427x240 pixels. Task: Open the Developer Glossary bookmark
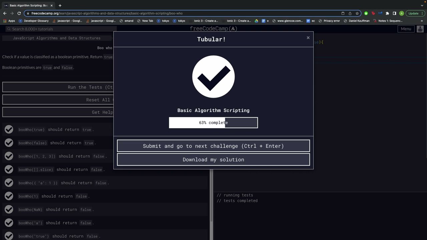(34, 21)
